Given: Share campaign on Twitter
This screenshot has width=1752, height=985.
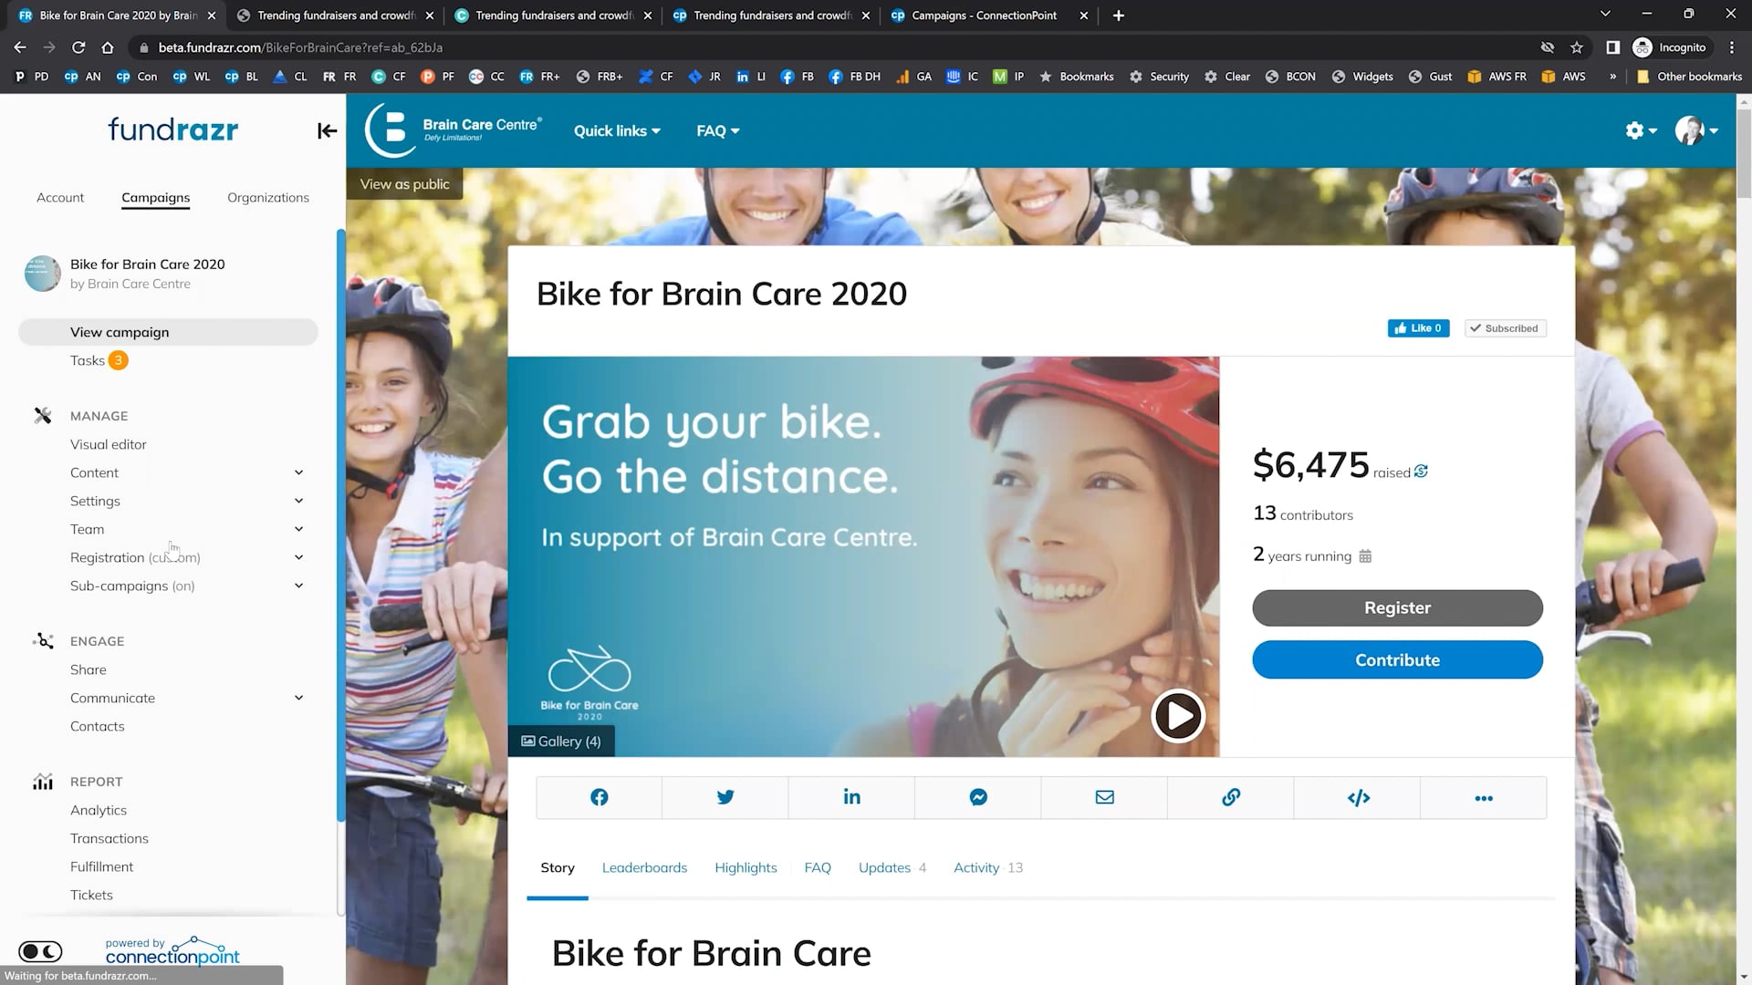Looking at the screenshot, I should coord(725,798).
